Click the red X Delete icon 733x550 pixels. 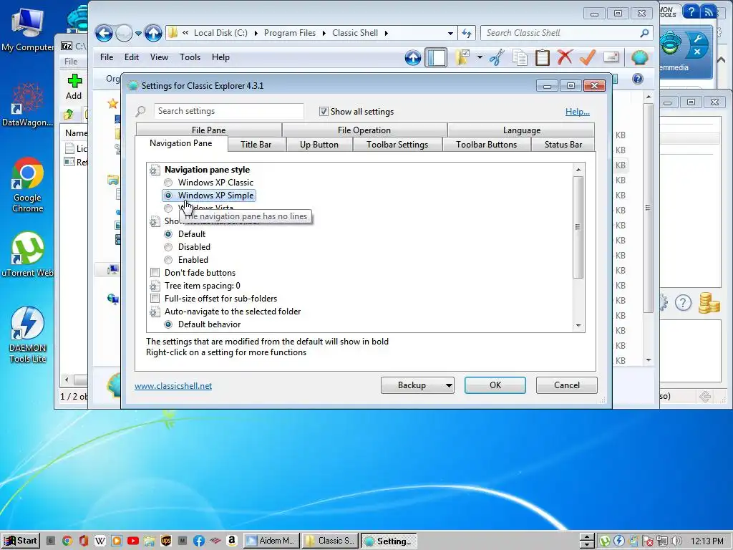565,57
